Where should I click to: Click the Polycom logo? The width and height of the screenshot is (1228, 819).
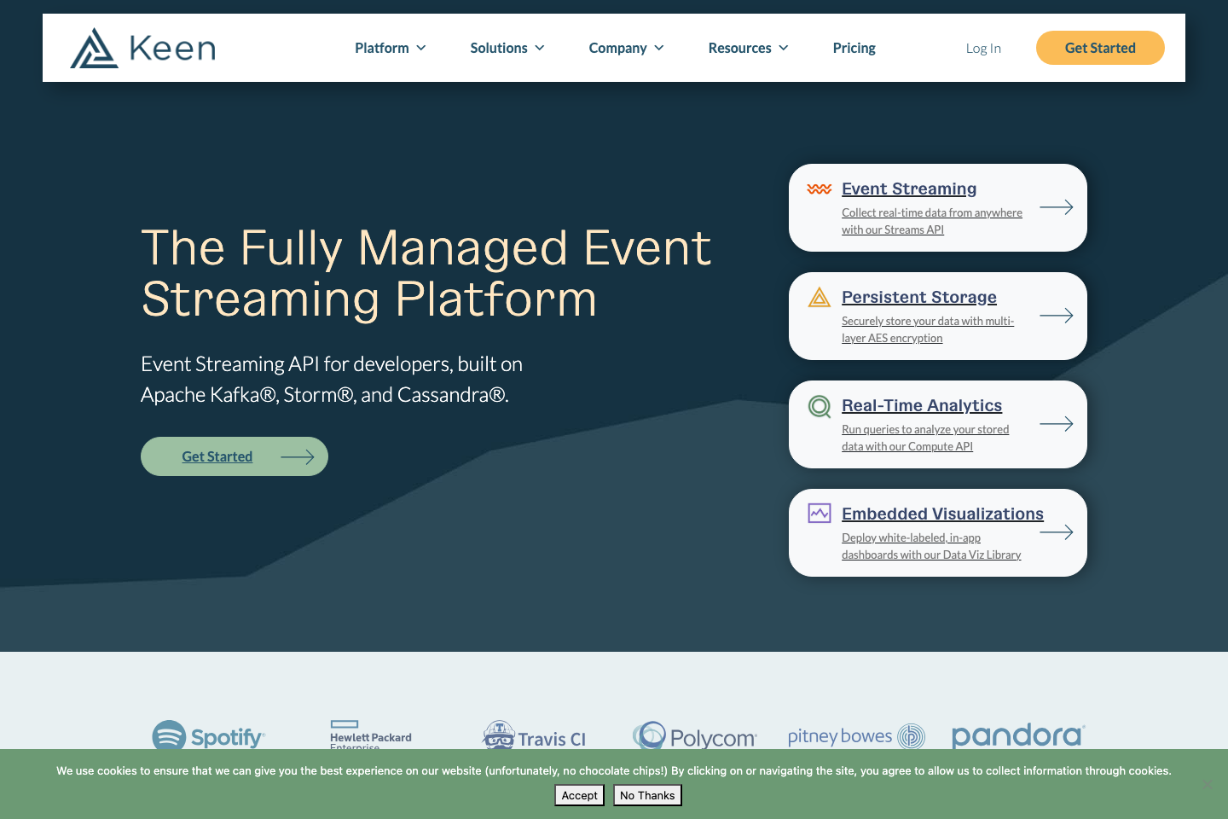(x=694, y=735)
